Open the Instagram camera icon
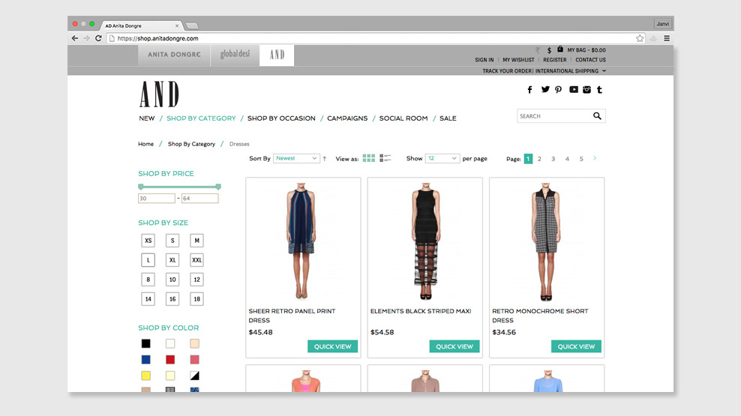This screenshot has width=741, height=416. (x=586, y=90)
